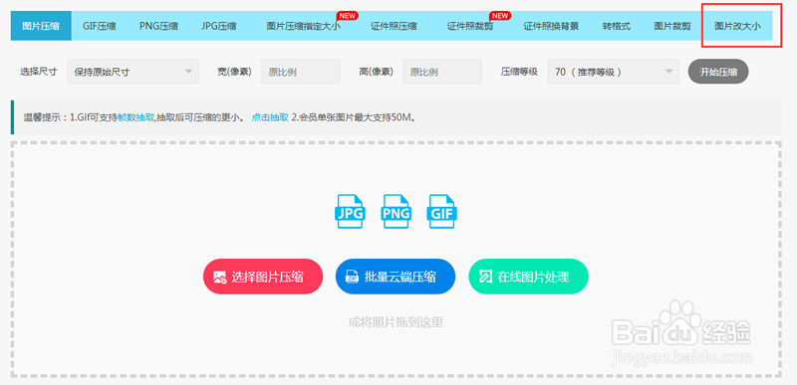Click the 压缩等级 label
This screenshot has width=797, height=385.
click(x=519, y=72)
